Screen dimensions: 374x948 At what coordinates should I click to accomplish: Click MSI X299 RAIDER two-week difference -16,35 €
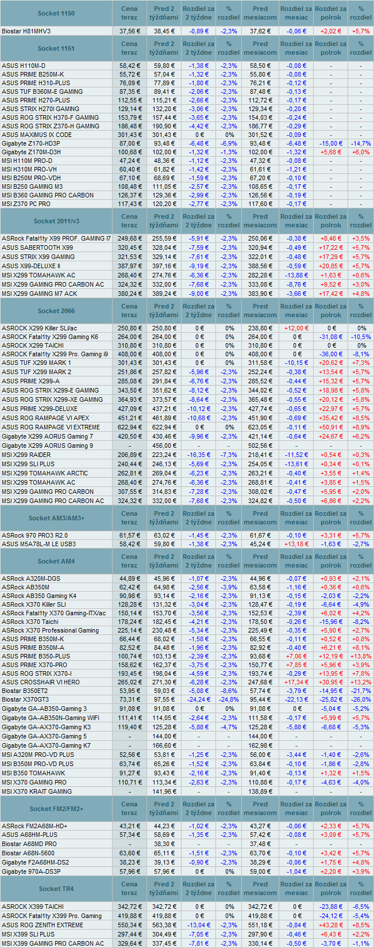pos(199,455)
